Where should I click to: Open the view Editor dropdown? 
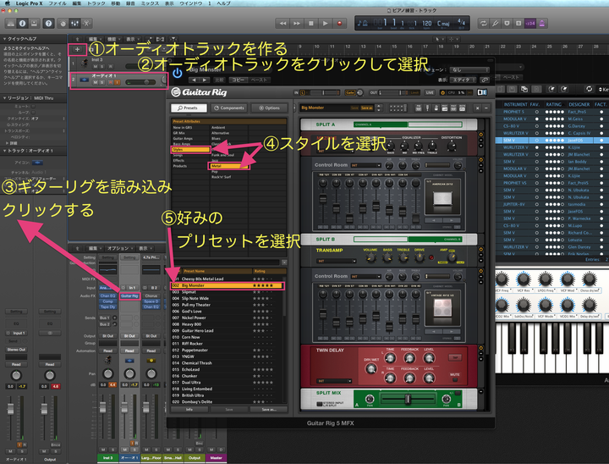pyautogui.click(x=464, y=80)
